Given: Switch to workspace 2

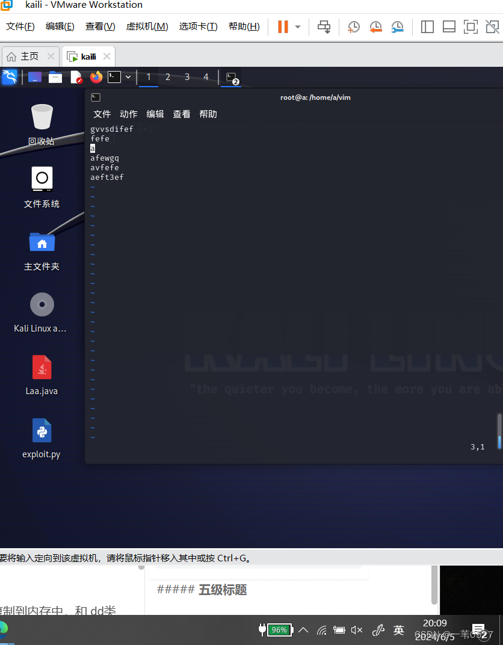Looking at the screenshot, I should click(168, 77).
